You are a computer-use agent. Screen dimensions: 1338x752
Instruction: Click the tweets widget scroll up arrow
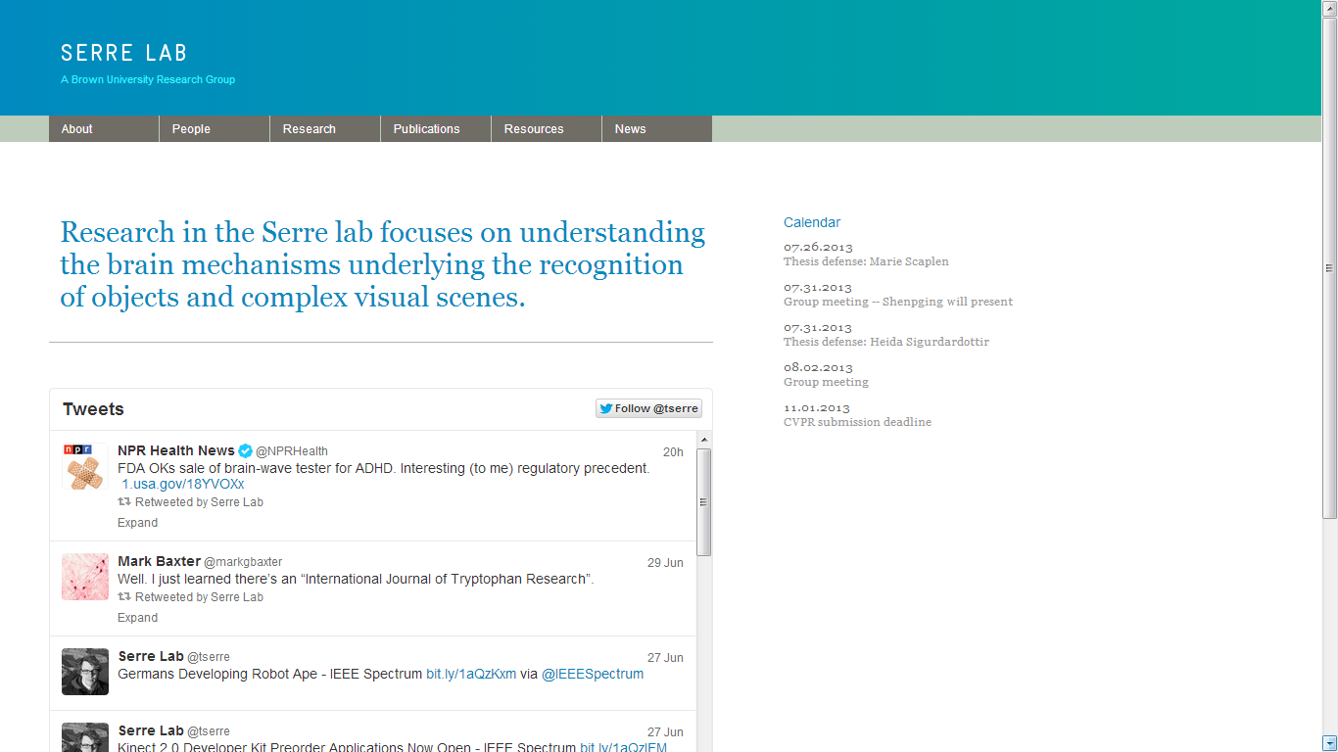pyautogui.click(x=703, y=441)
